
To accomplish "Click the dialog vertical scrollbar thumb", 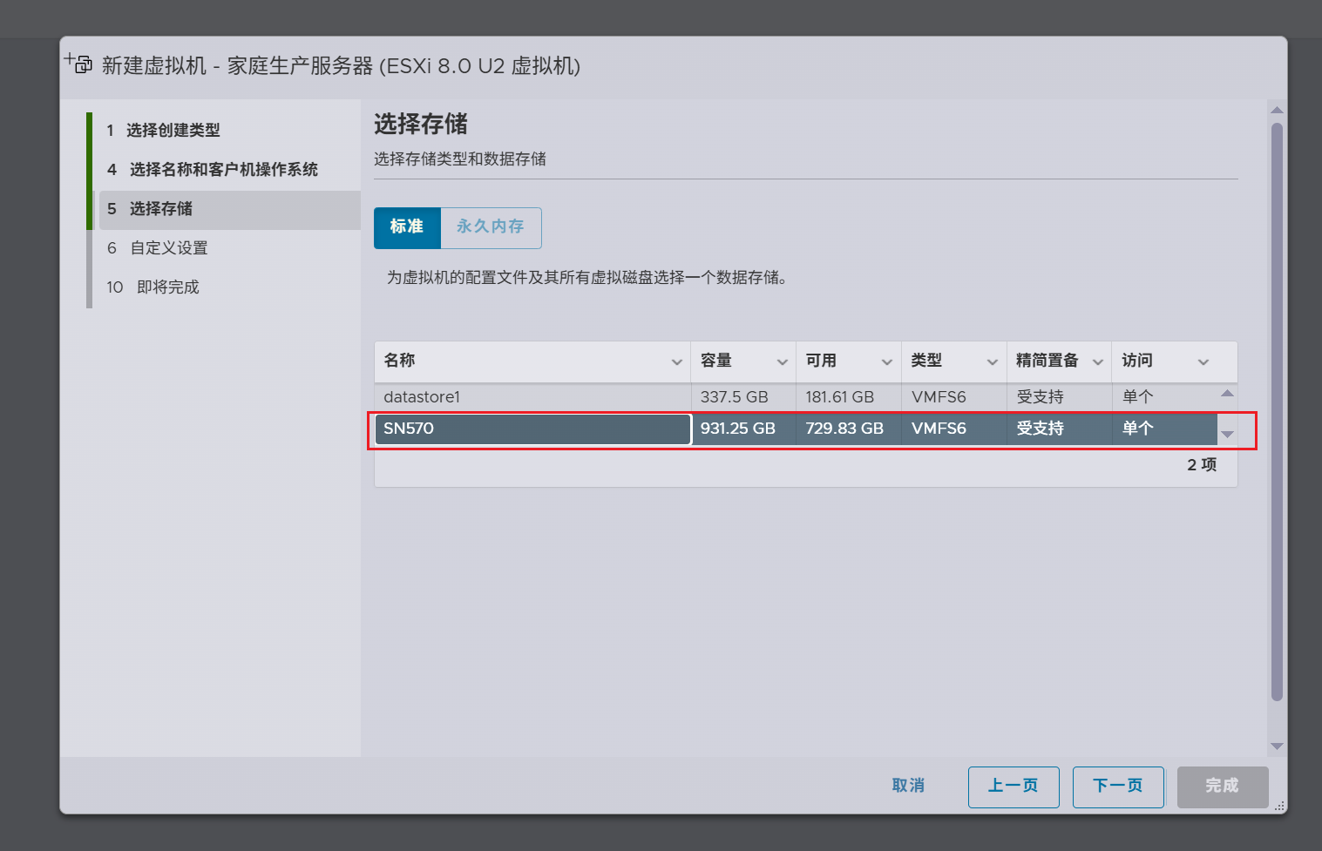I will tap(1277, 409).
